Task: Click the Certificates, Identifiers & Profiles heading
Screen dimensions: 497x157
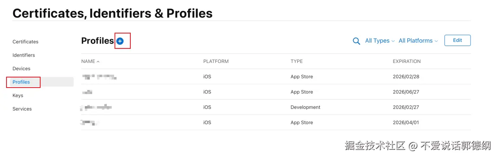Action: 112,13
